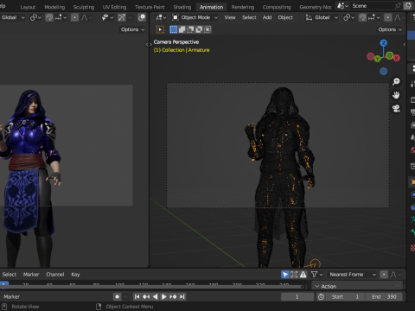Jump to last frame in timeline
Viewport: 415px width, 311px height.
coord(182,296)
